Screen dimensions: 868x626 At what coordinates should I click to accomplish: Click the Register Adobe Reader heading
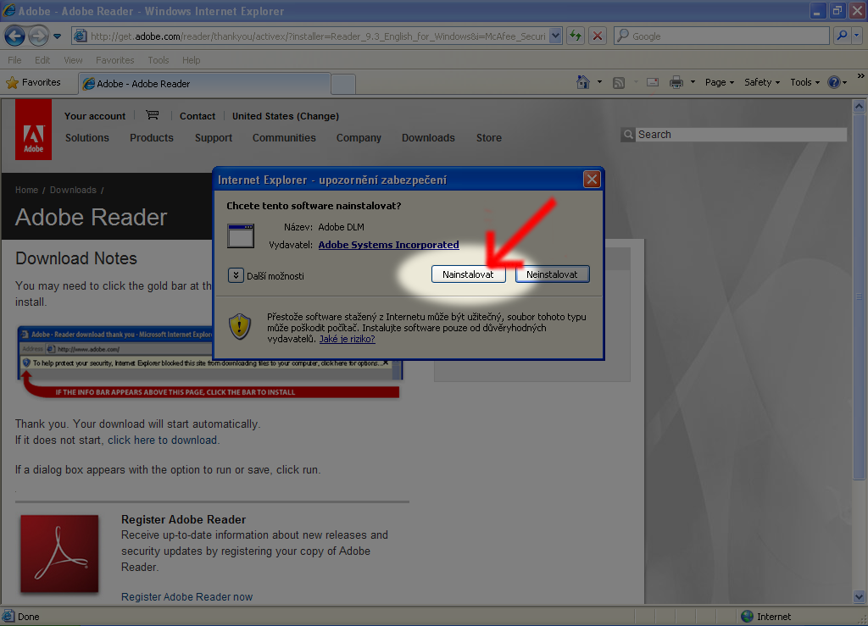click(x=183, y=520)
